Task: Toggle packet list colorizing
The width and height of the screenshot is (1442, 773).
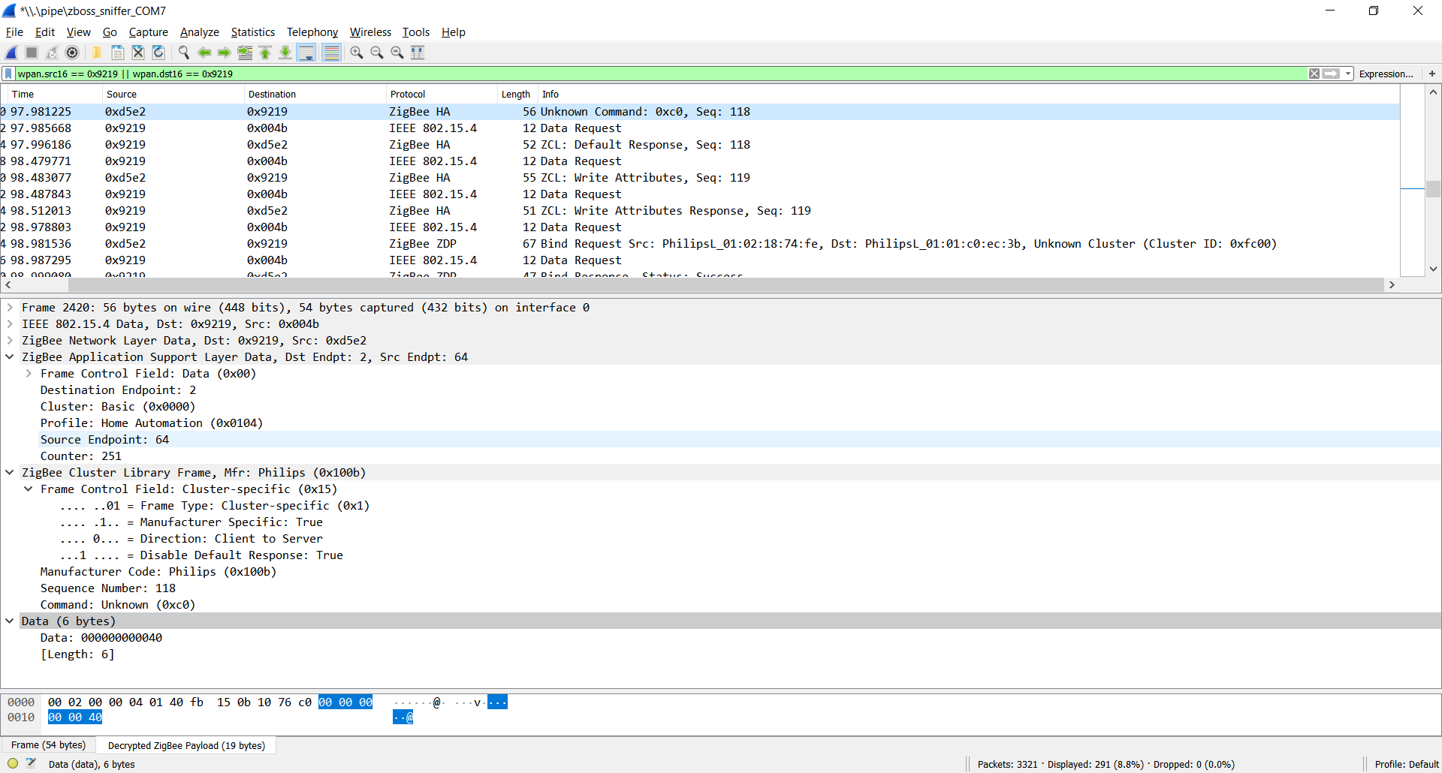Action: coord(331,53)
